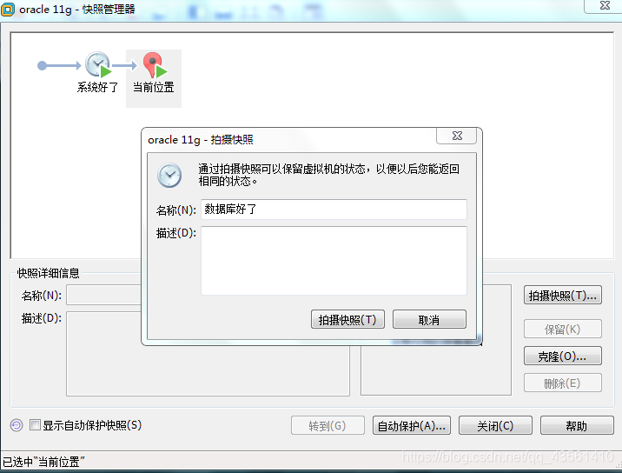Enable 显示自动保护快照(S) checkbox
Viewport: 622px width, 473px height.
click(x=35, y=425)
